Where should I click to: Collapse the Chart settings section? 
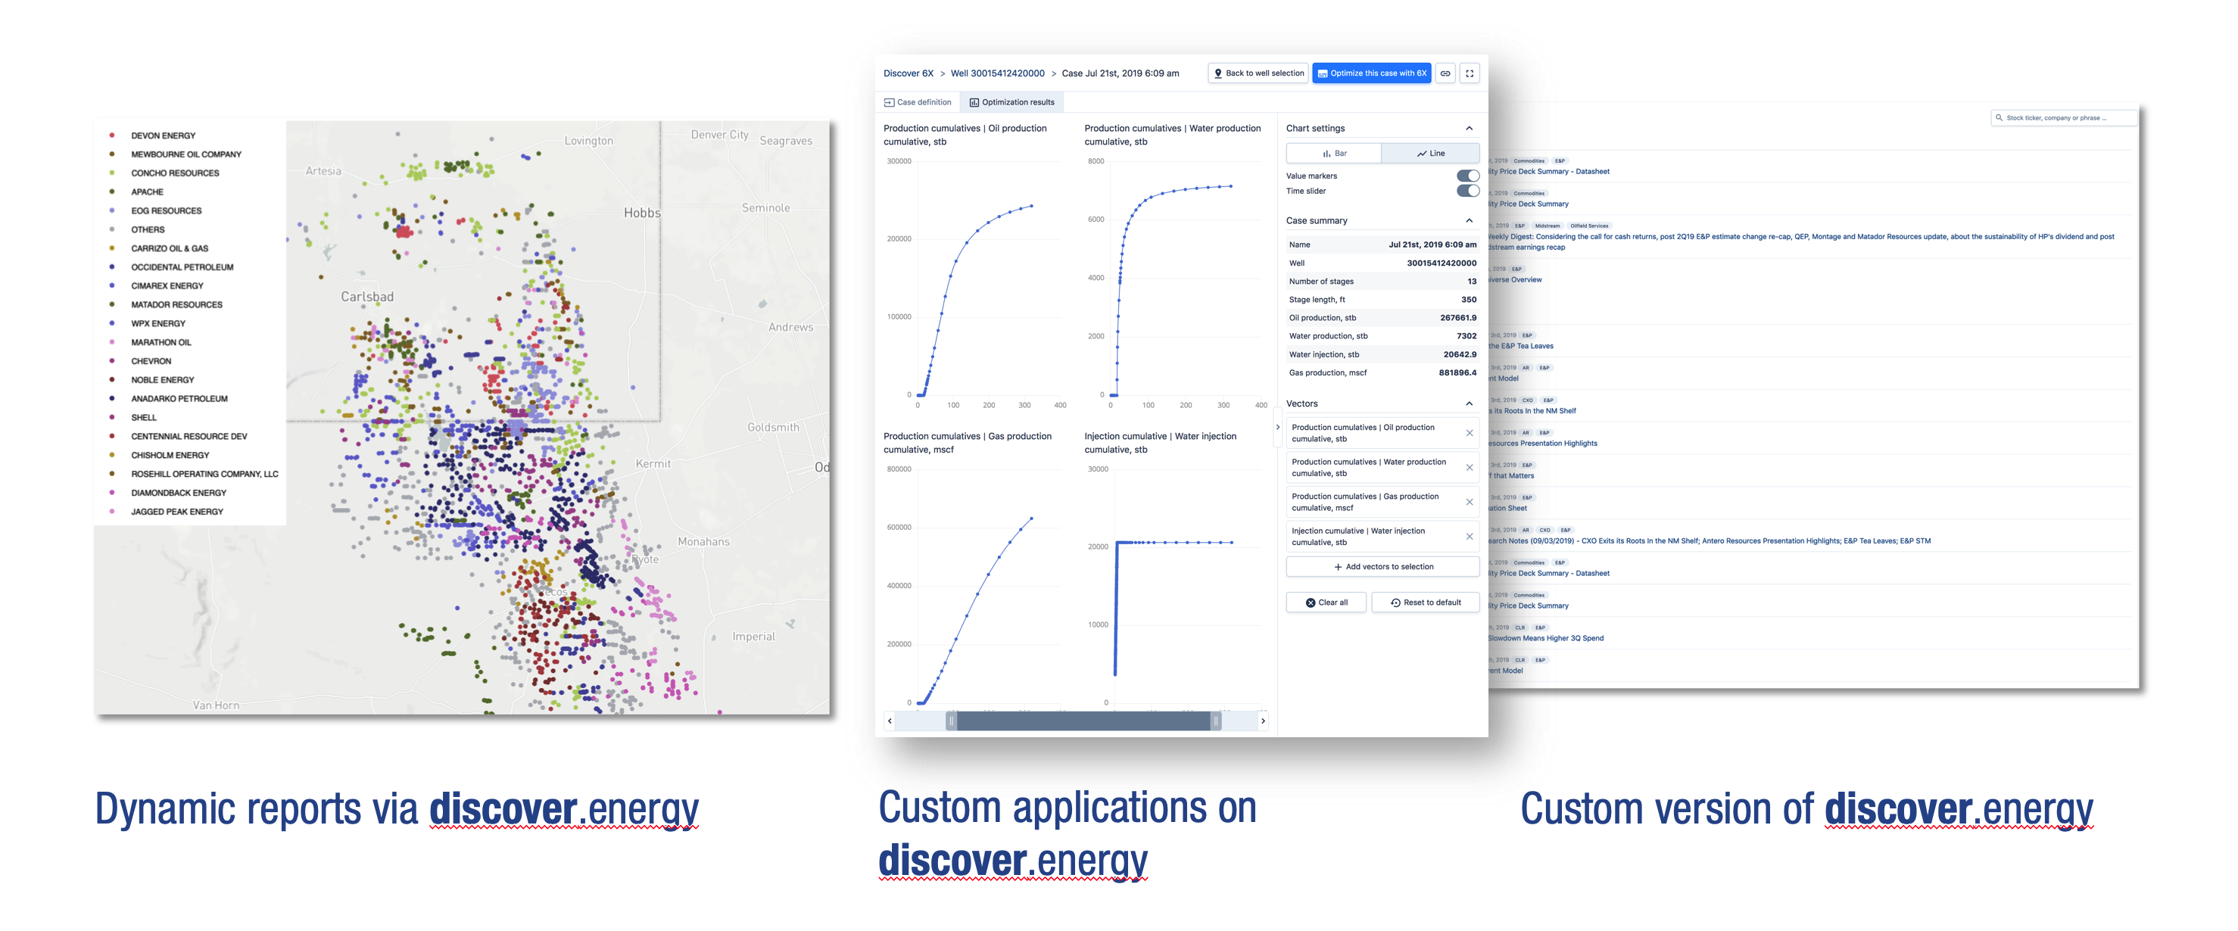(x=1469, y=129)
